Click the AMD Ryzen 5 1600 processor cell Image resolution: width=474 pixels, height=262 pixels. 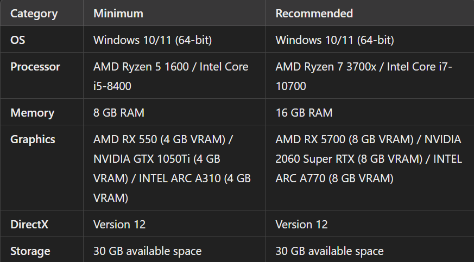(170, 76)
